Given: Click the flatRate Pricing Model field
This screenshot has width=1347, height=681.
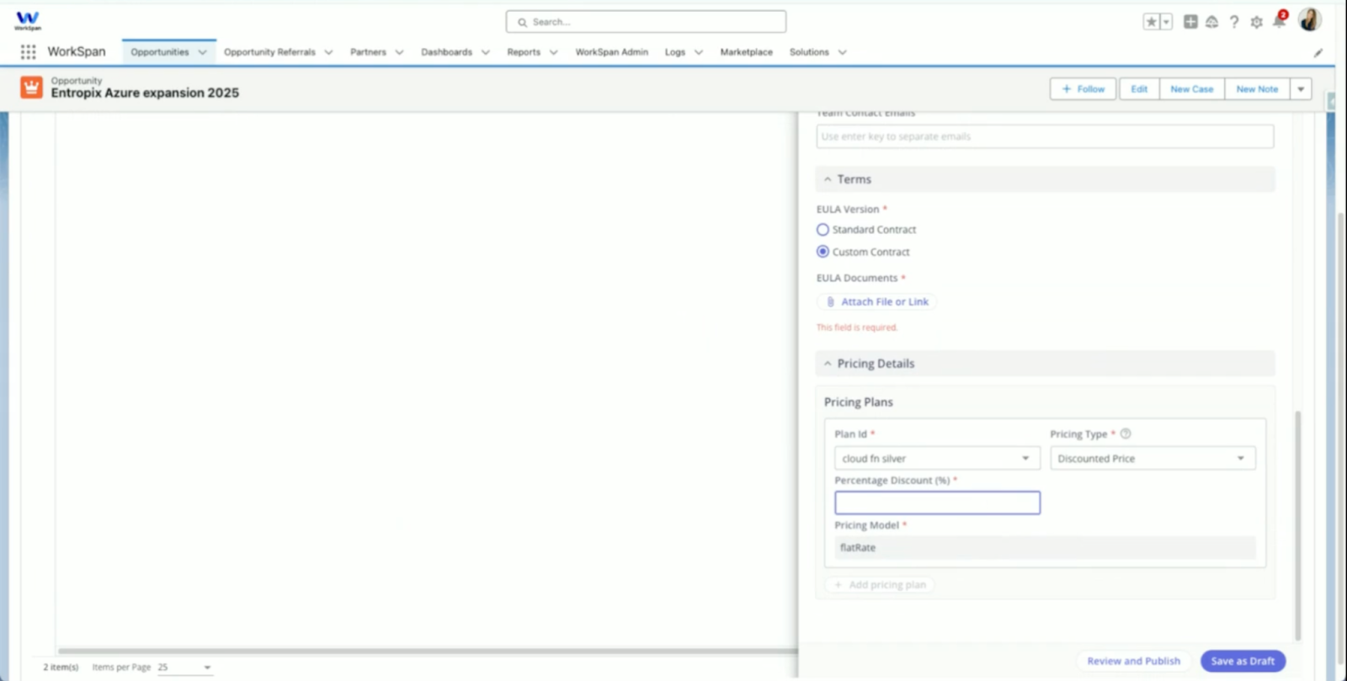Looking at the screenshot, I should pyautogui.click(x=1045, y=547).
